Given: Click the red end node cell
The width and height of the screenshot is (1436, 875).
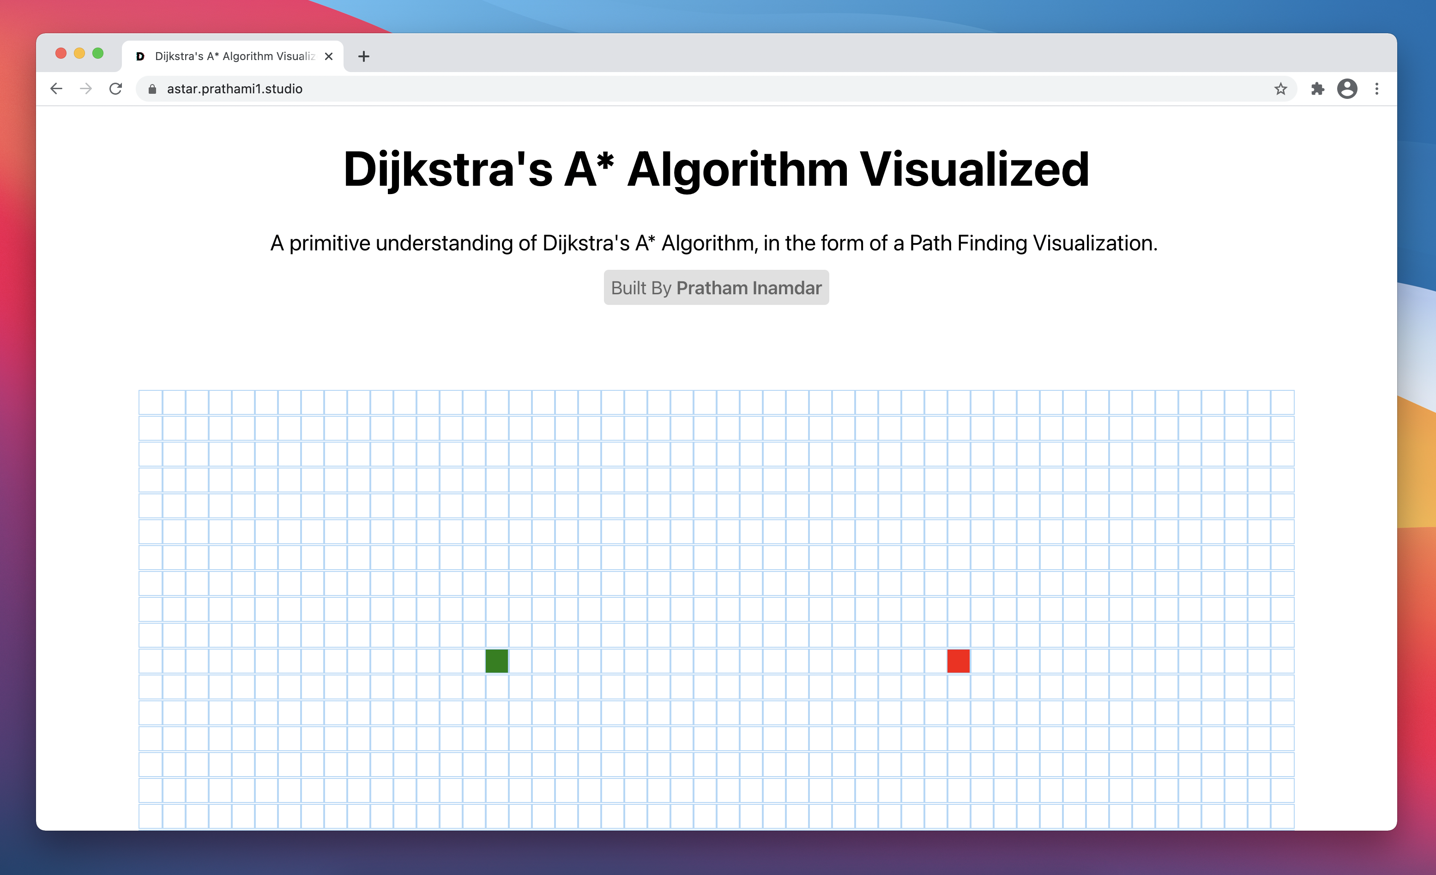Looking at the screenshot, I should click(x=958, y=661).
